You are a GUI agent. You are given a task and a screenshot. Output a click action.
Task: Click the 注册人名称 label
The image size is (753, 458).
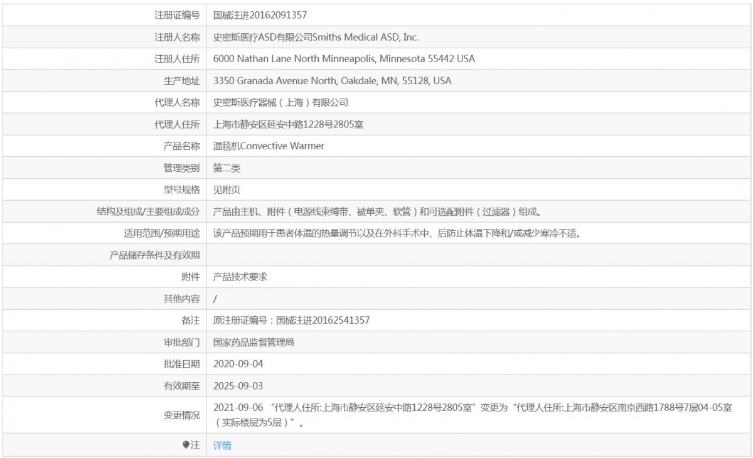point(177,37)
